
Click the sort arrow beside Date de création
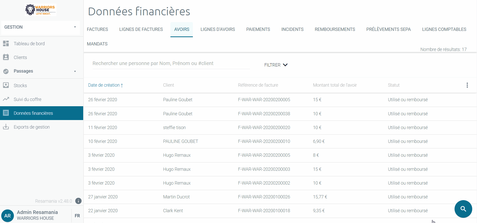(x=122, y=85)
